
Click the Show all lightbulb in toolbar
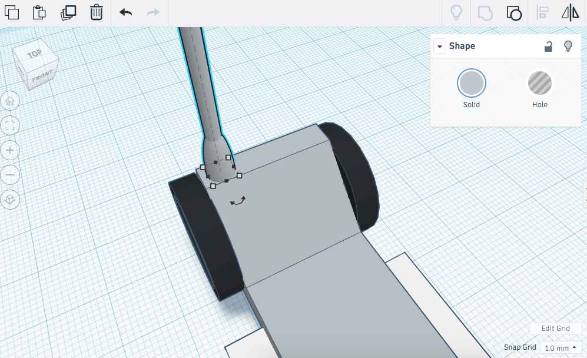(x=456, y=13)
